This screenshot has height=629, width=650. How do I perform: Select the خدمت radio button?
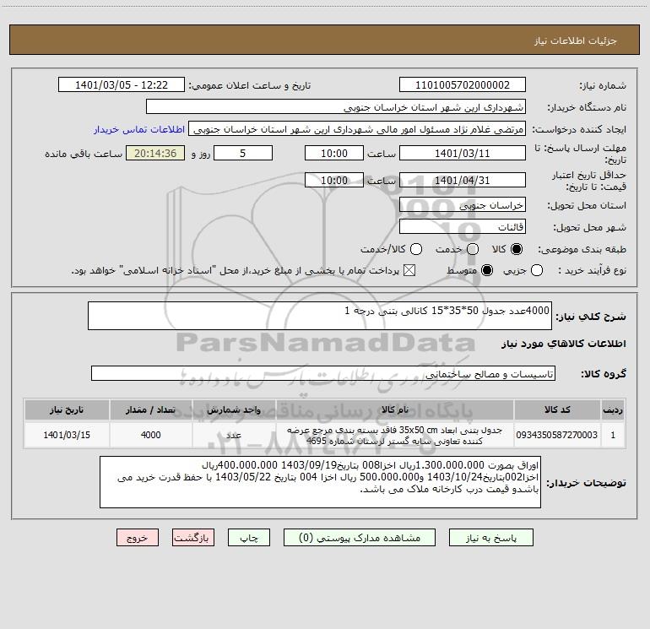click(473, 249)
